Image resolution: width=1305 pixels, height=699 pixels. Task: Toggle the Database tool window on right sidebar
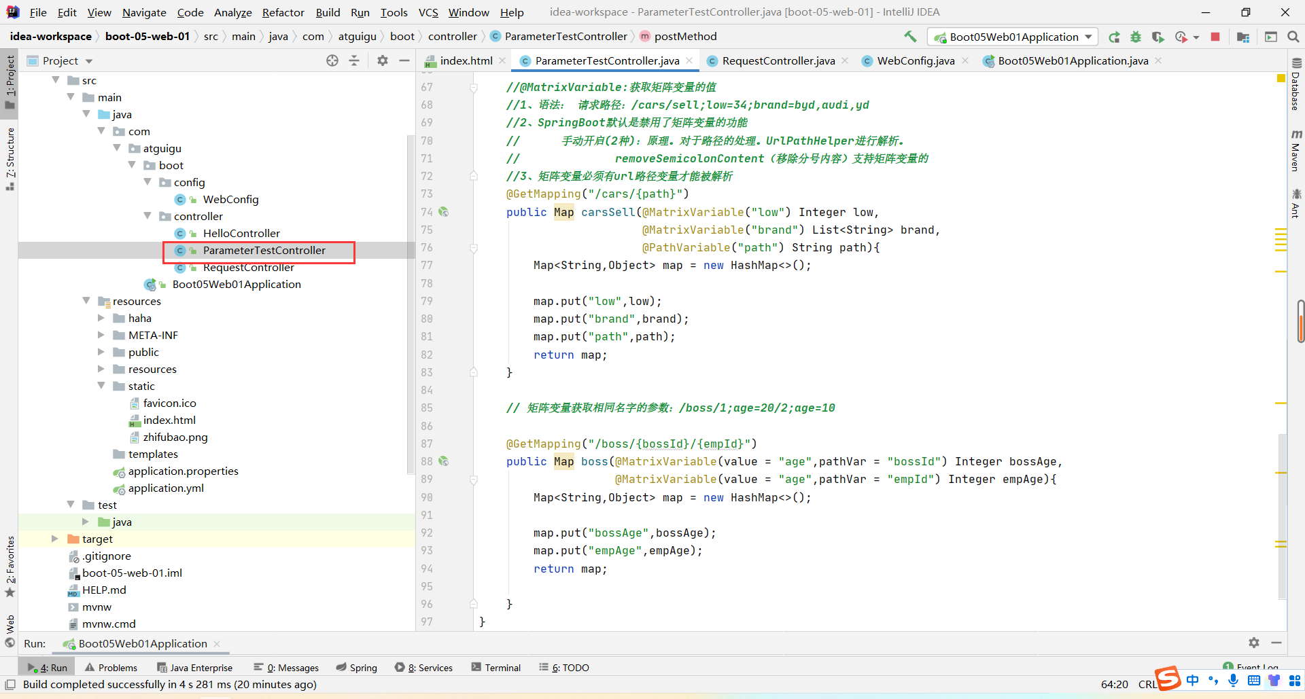point(1296,85)
